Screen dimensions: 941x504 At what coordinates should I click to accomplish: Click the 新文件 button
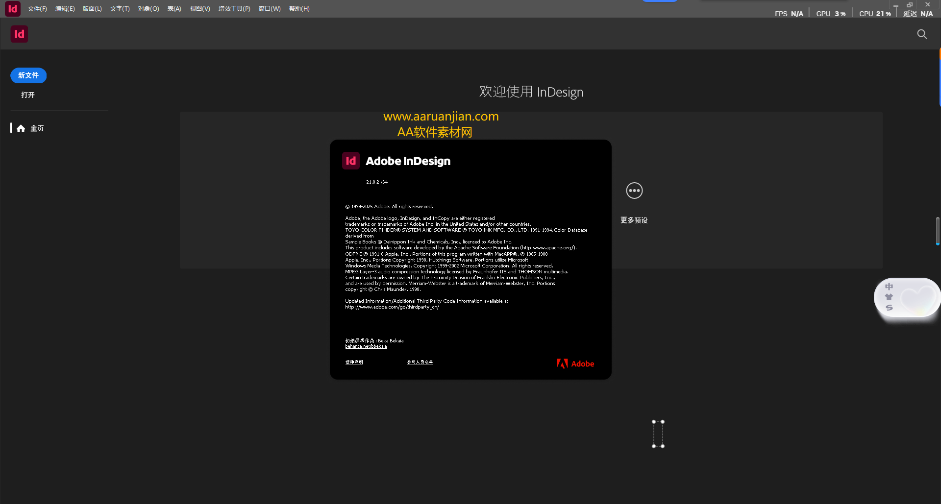click(28, 75)
